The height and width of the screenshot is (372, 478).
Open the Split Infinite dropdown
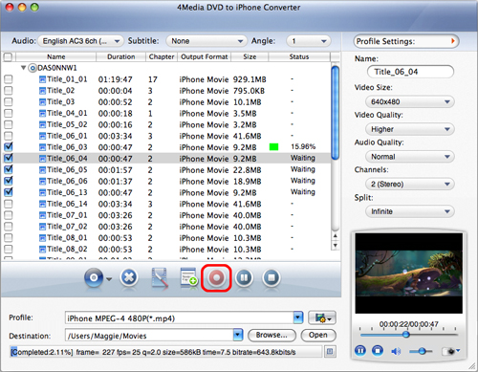[410, 211]
